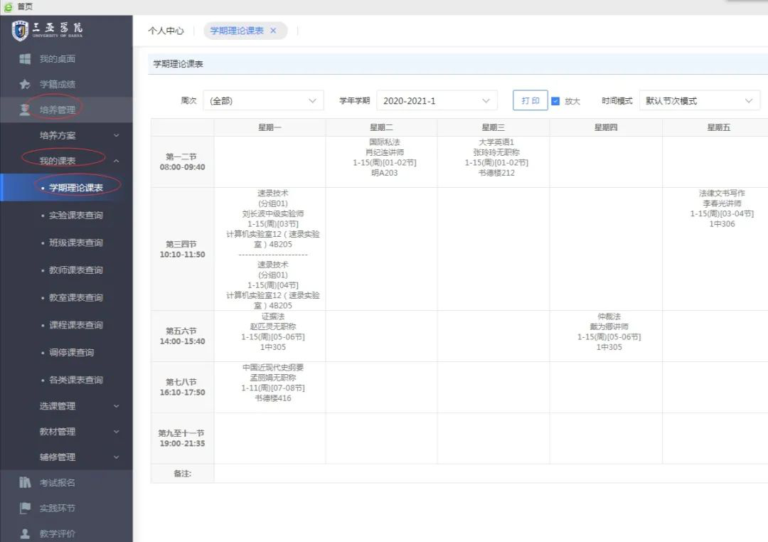
Task: Close the 学期理论课表 tab with X
Action: point(273,31)
